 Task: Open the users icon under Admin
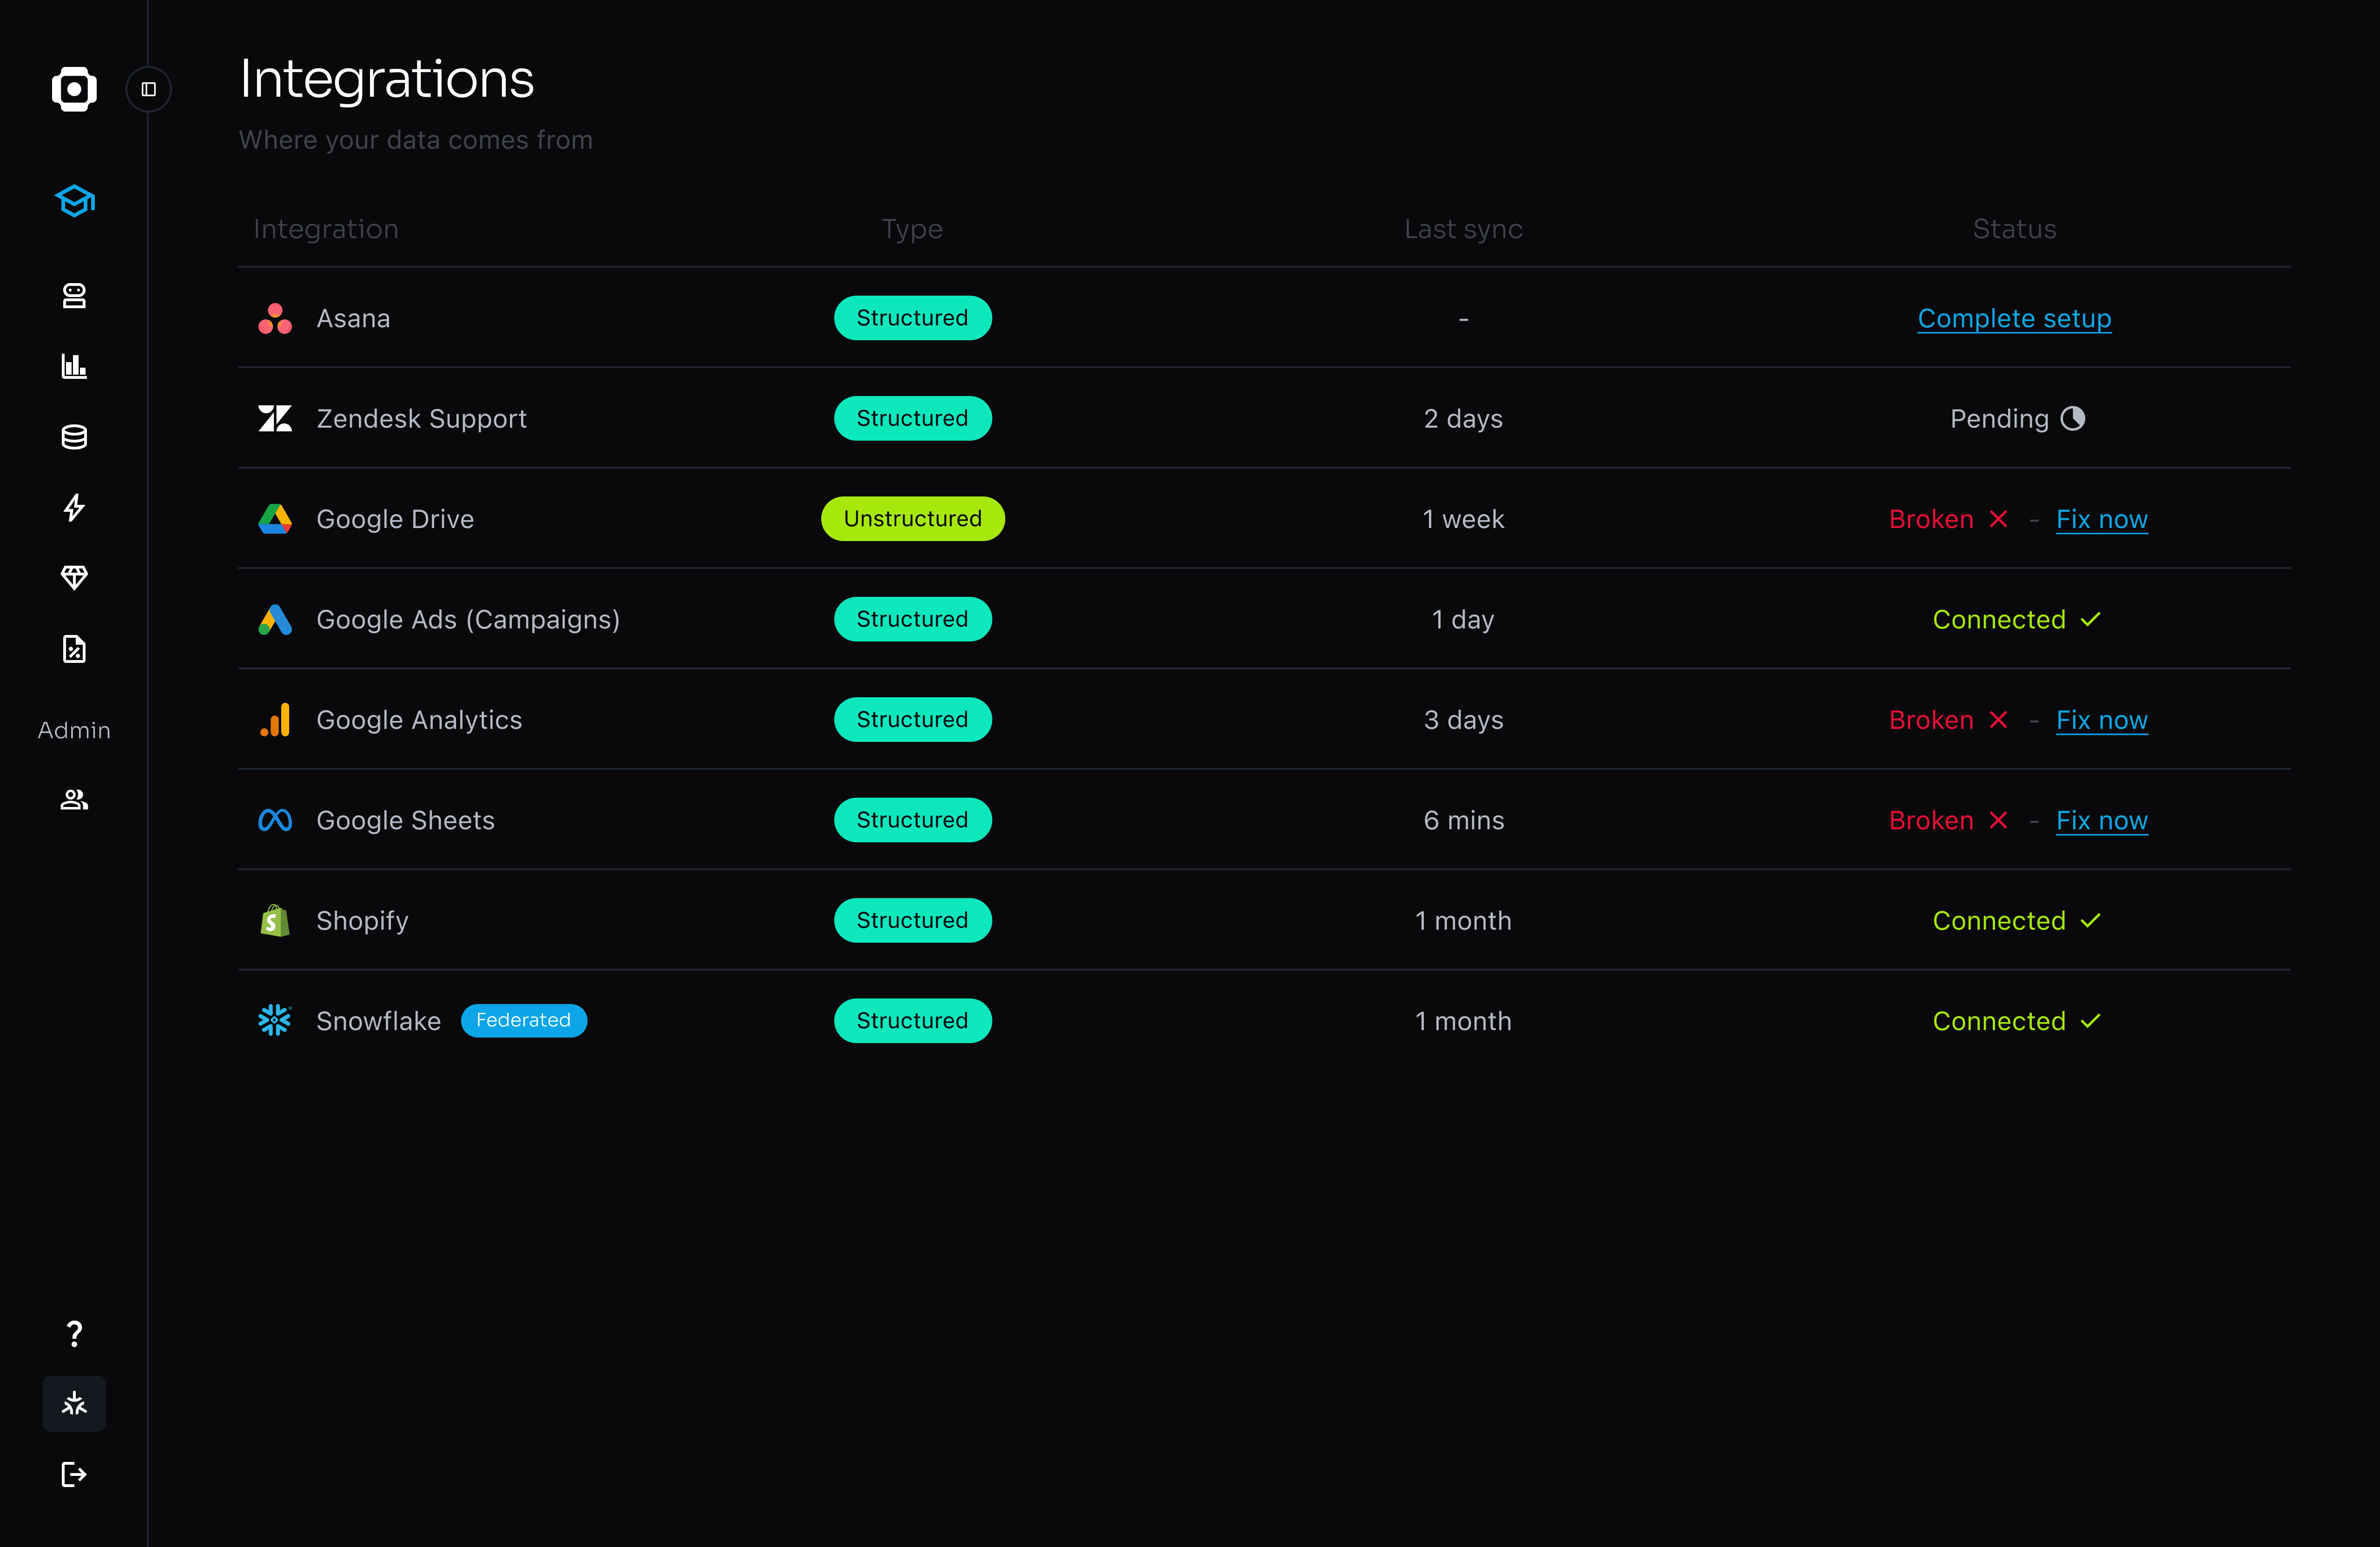74,799
